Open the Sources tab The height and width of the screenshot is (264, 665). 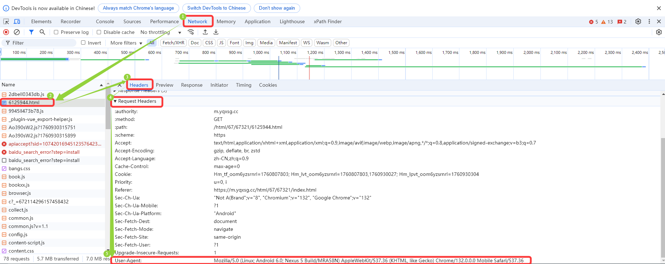(x=132, y=21)
